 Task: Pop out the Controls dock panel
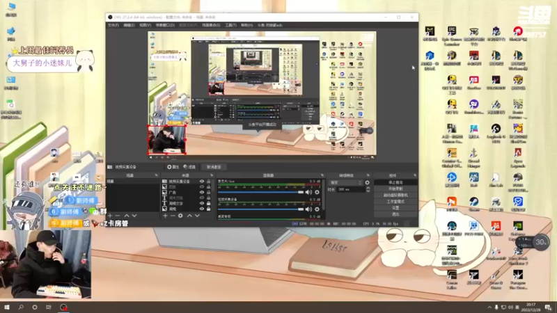[x=414, y=175]
